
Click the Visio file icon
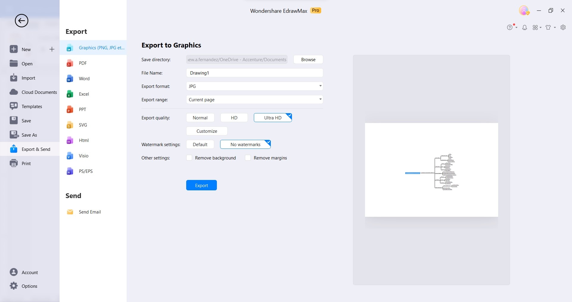coord(70,156)
